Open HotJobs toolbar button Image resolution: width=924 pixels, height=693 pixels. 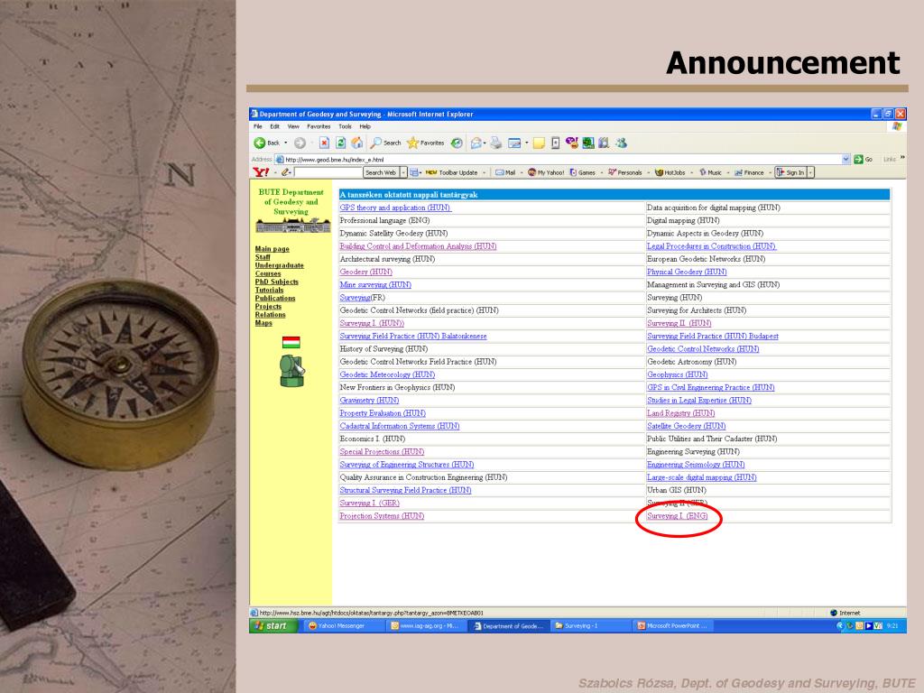click(x=670, y=172)
